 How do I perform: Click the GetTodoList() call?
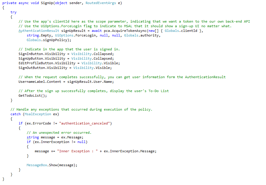pyautogui.click(x=32, y=96)
